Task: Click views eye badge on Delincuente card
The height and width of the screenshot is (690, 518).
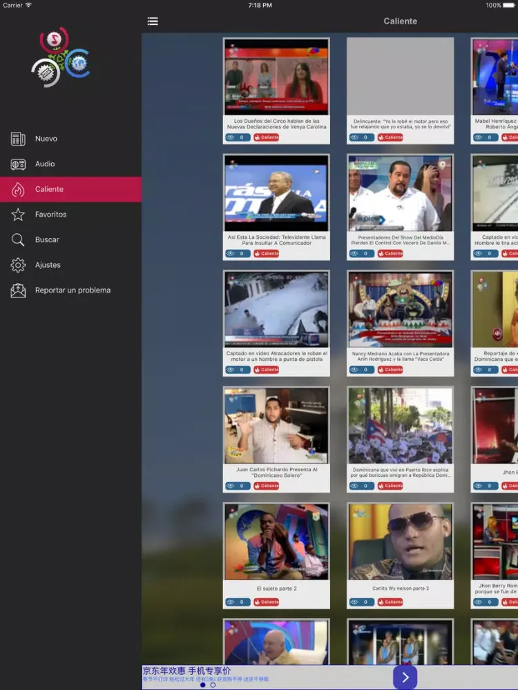Action: tap(362, 137)
